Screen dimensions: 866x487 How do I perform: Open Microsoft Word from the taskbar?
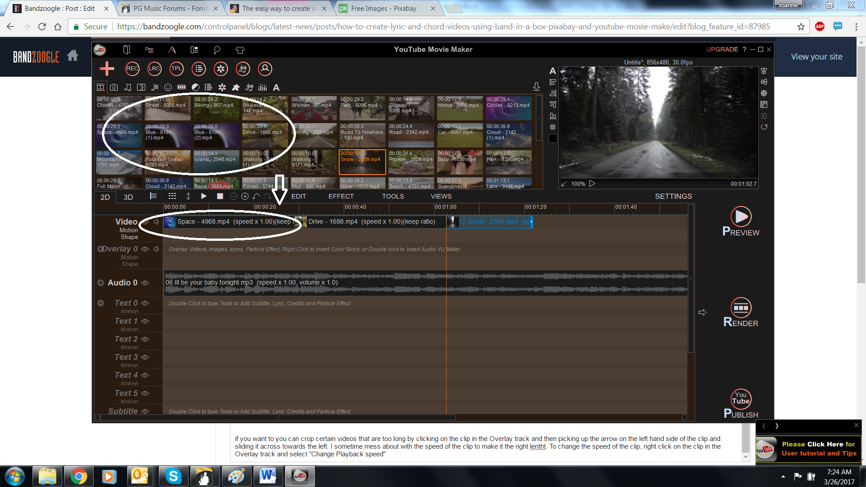(x=267, y=476)
